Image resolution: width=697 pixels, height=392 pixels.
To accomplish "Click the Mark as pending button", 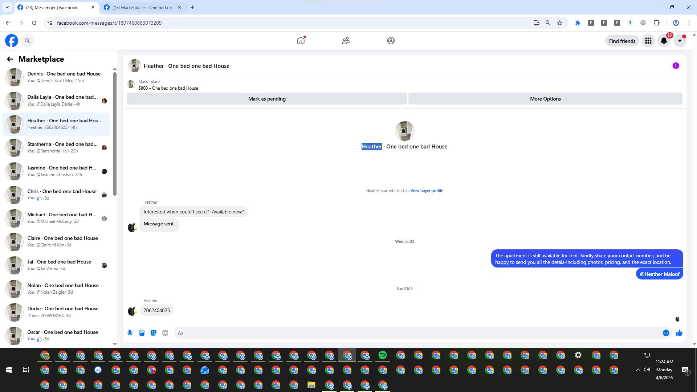I will click(x=267, y=99).
